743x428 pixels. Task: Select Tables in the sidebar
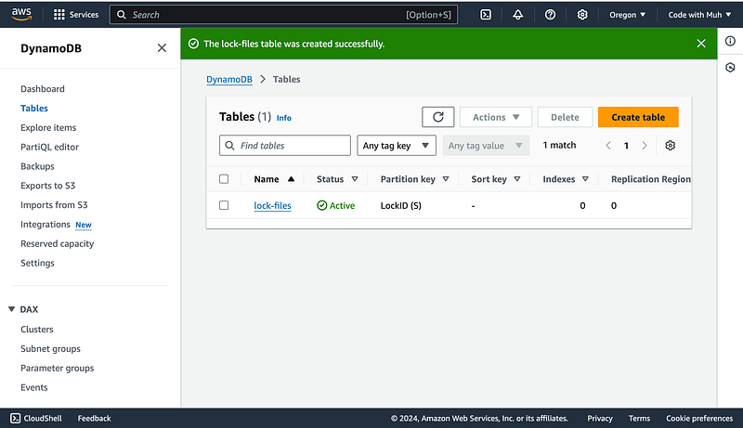(x=34, y=109)
